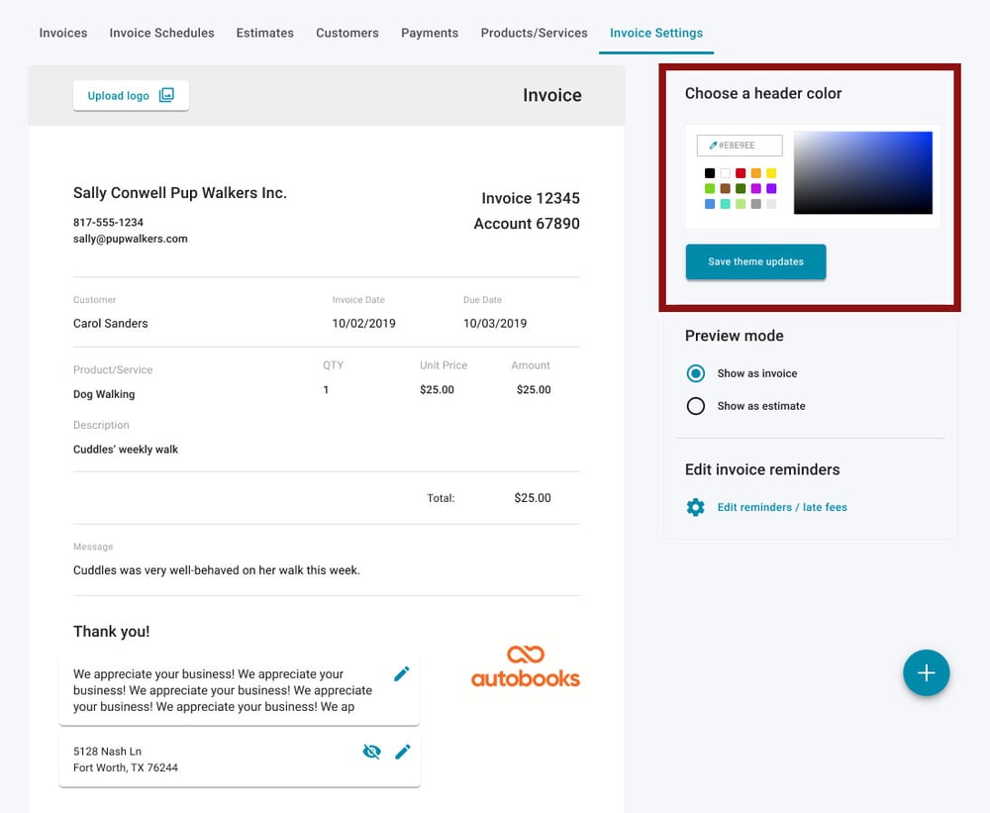
Task: Click the pencil to edit the thank-you message
Action: click(x=402, y=673)
